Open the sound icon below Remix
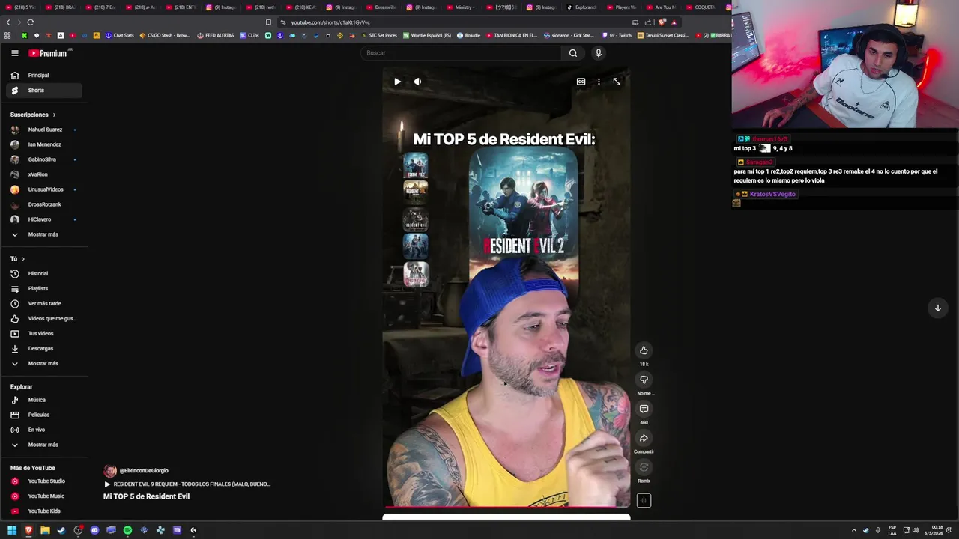959x539 pixels. [644, 501]
